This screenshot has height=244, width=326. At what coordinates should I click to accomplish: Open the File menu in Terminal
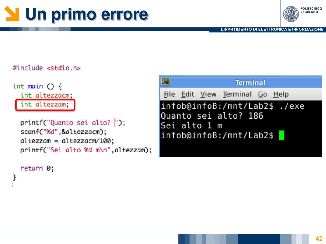(x=169, y=94)
